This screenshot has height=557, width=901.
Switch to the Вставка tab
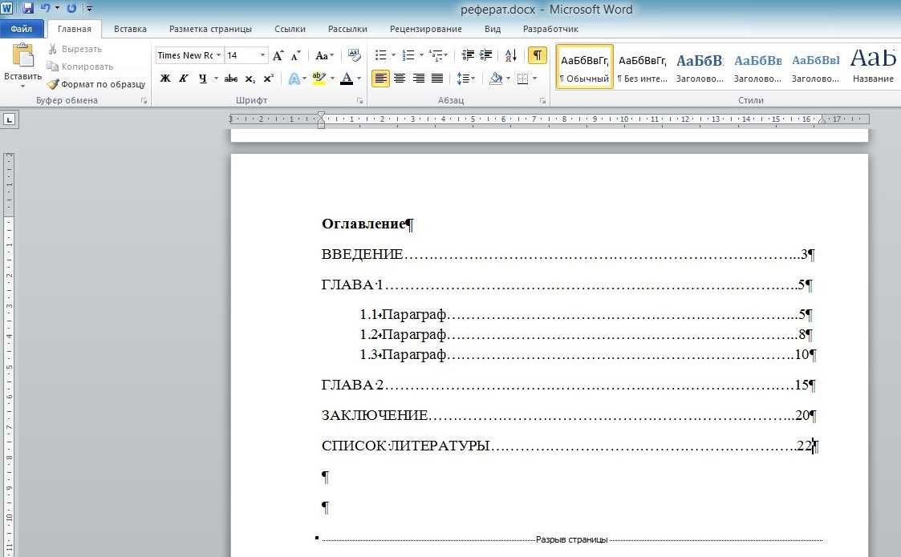coord(130,29)
